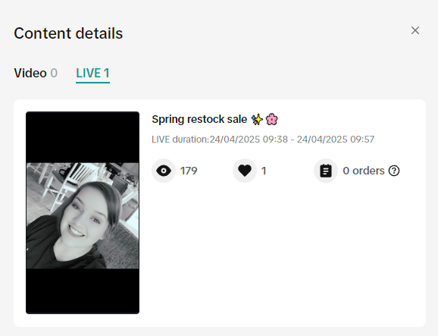The width and height of the screenshot is (438, 336).
Task: Click the "Content details" heading
Action: click(x=68, y=33)
